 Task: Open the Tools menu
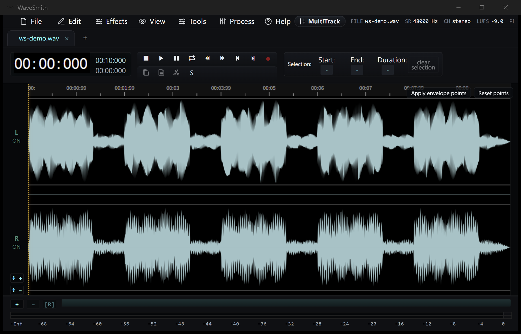192,21
